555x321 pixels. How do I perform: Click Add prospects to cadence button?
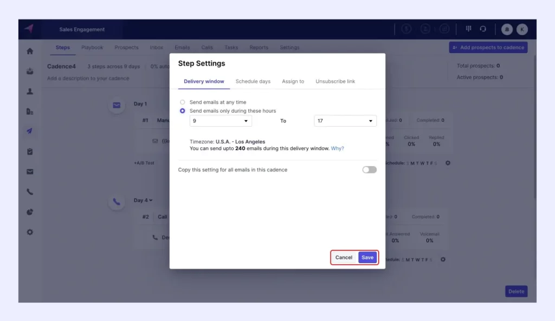tap(488, 48)
